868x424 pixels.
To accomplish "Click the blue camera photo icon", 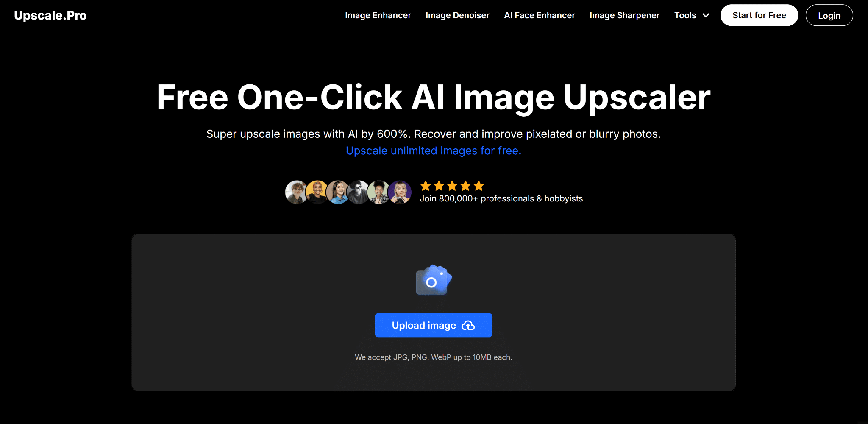I will point(434,280).
